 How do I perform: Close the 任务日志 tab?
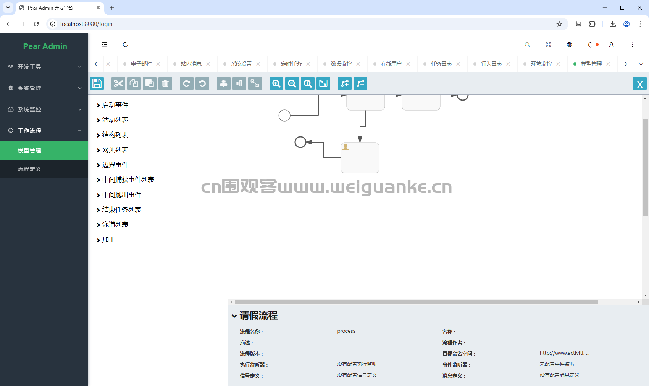coord(458,64)
